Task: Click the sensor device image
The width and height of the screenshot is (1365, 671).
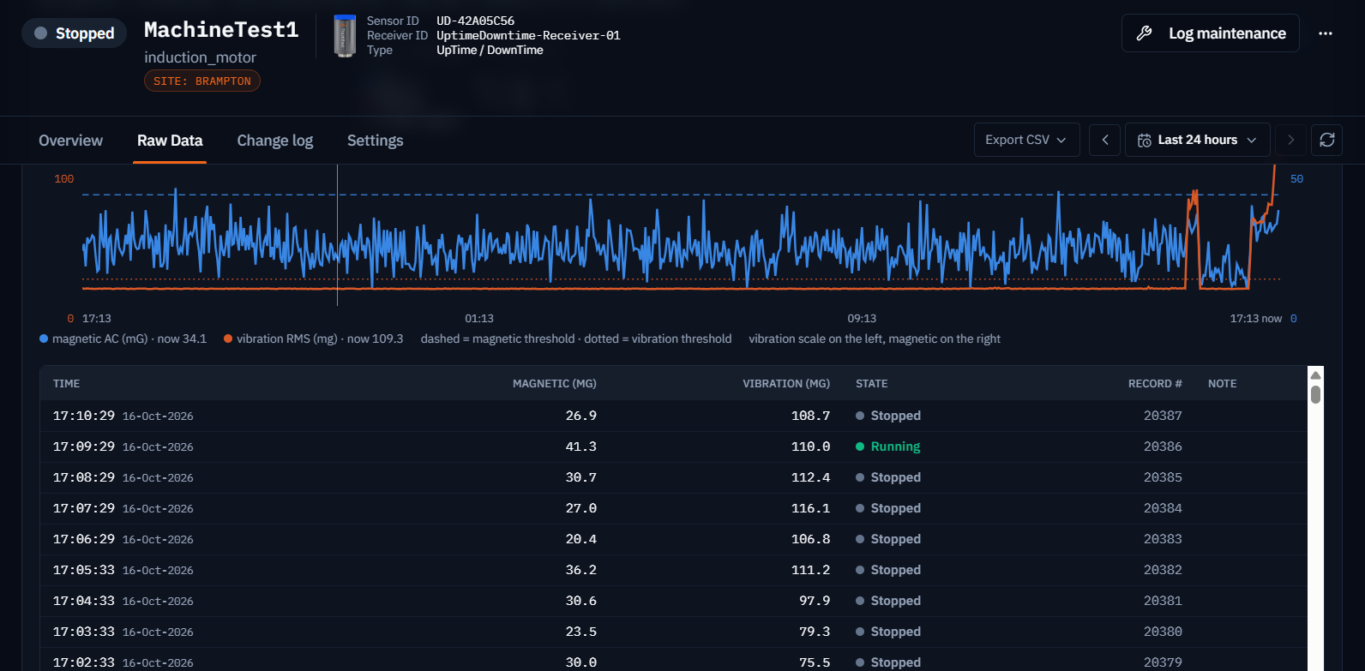Action: click(x=345, y=36)
